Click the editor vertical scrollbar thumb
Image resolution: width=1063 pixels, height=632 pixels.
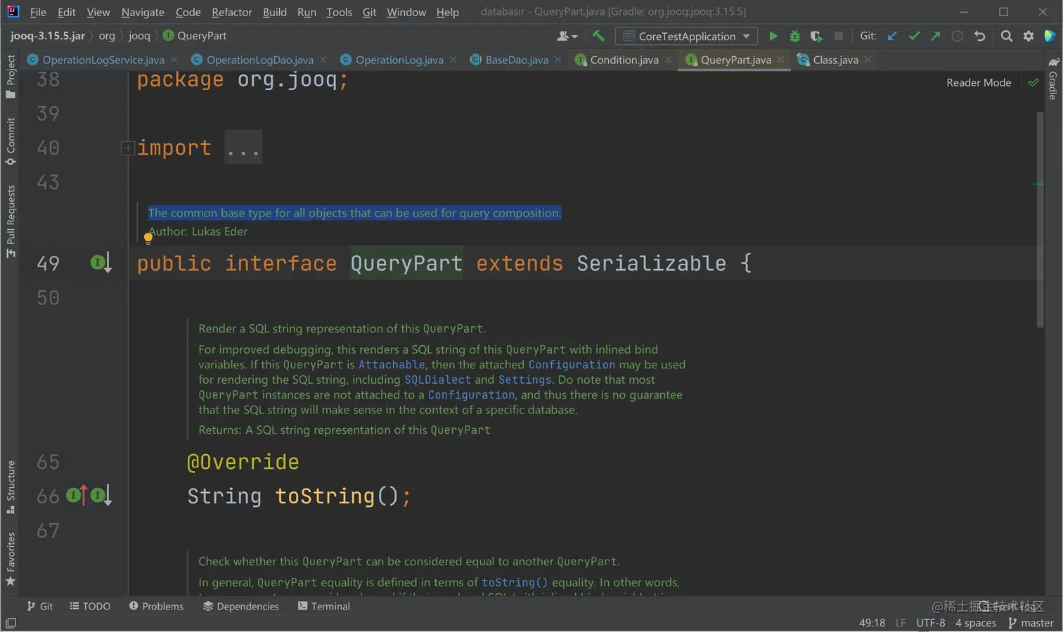[x=1041, y=219]
